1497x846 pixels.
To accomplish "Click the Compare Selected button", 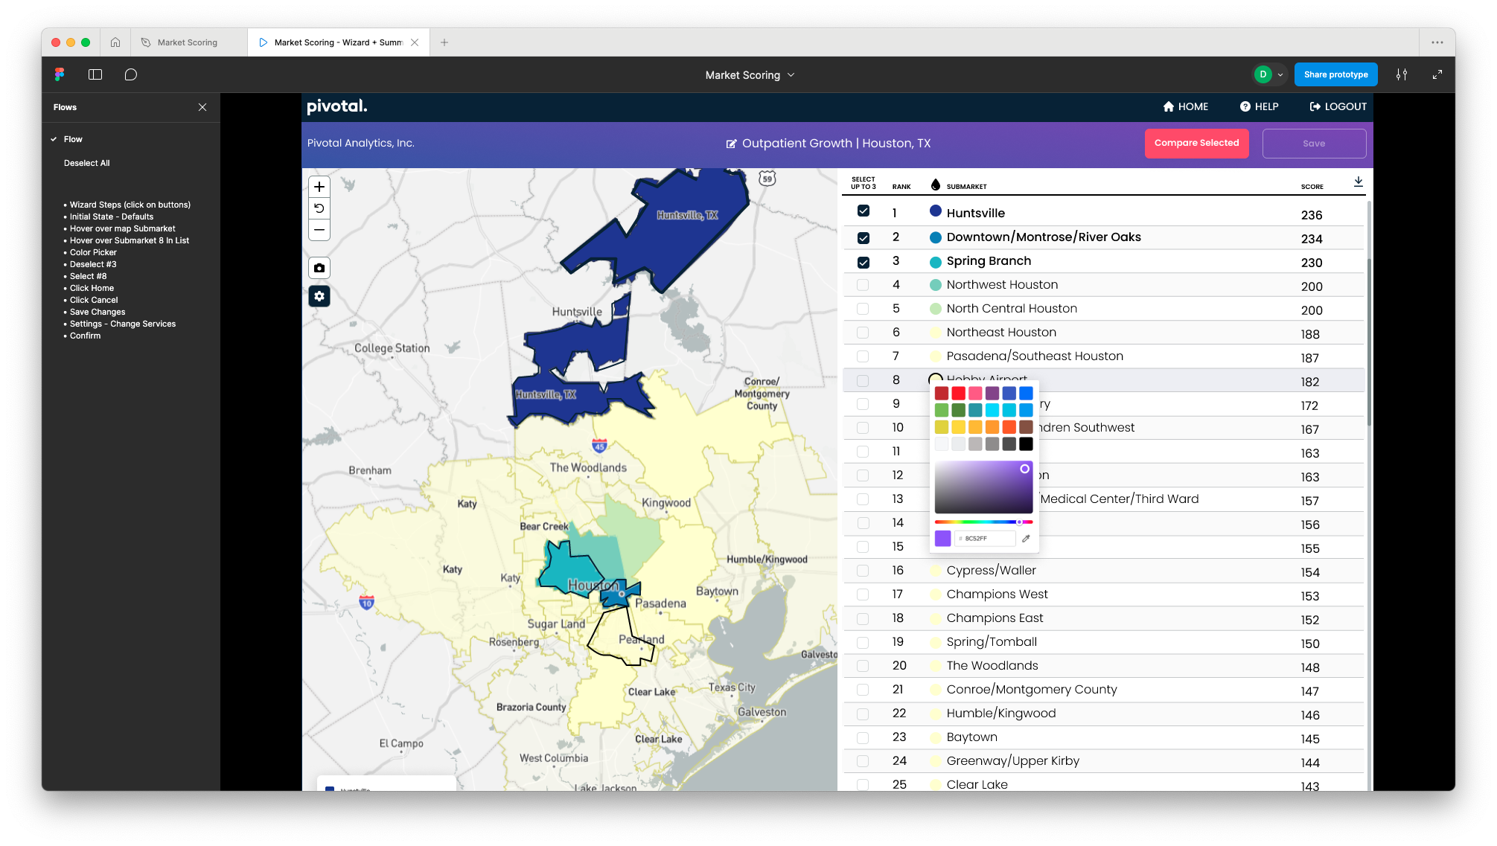I will 1196,143.
